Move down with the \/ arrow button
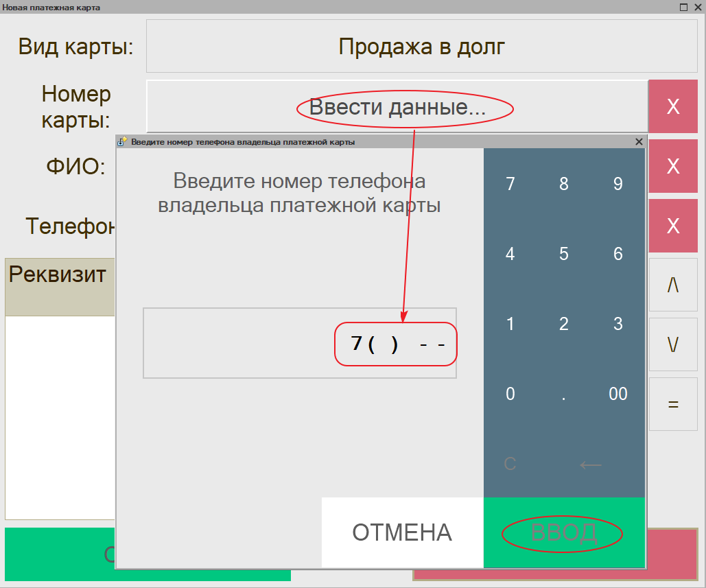706x588 pixels. (673, 344)
